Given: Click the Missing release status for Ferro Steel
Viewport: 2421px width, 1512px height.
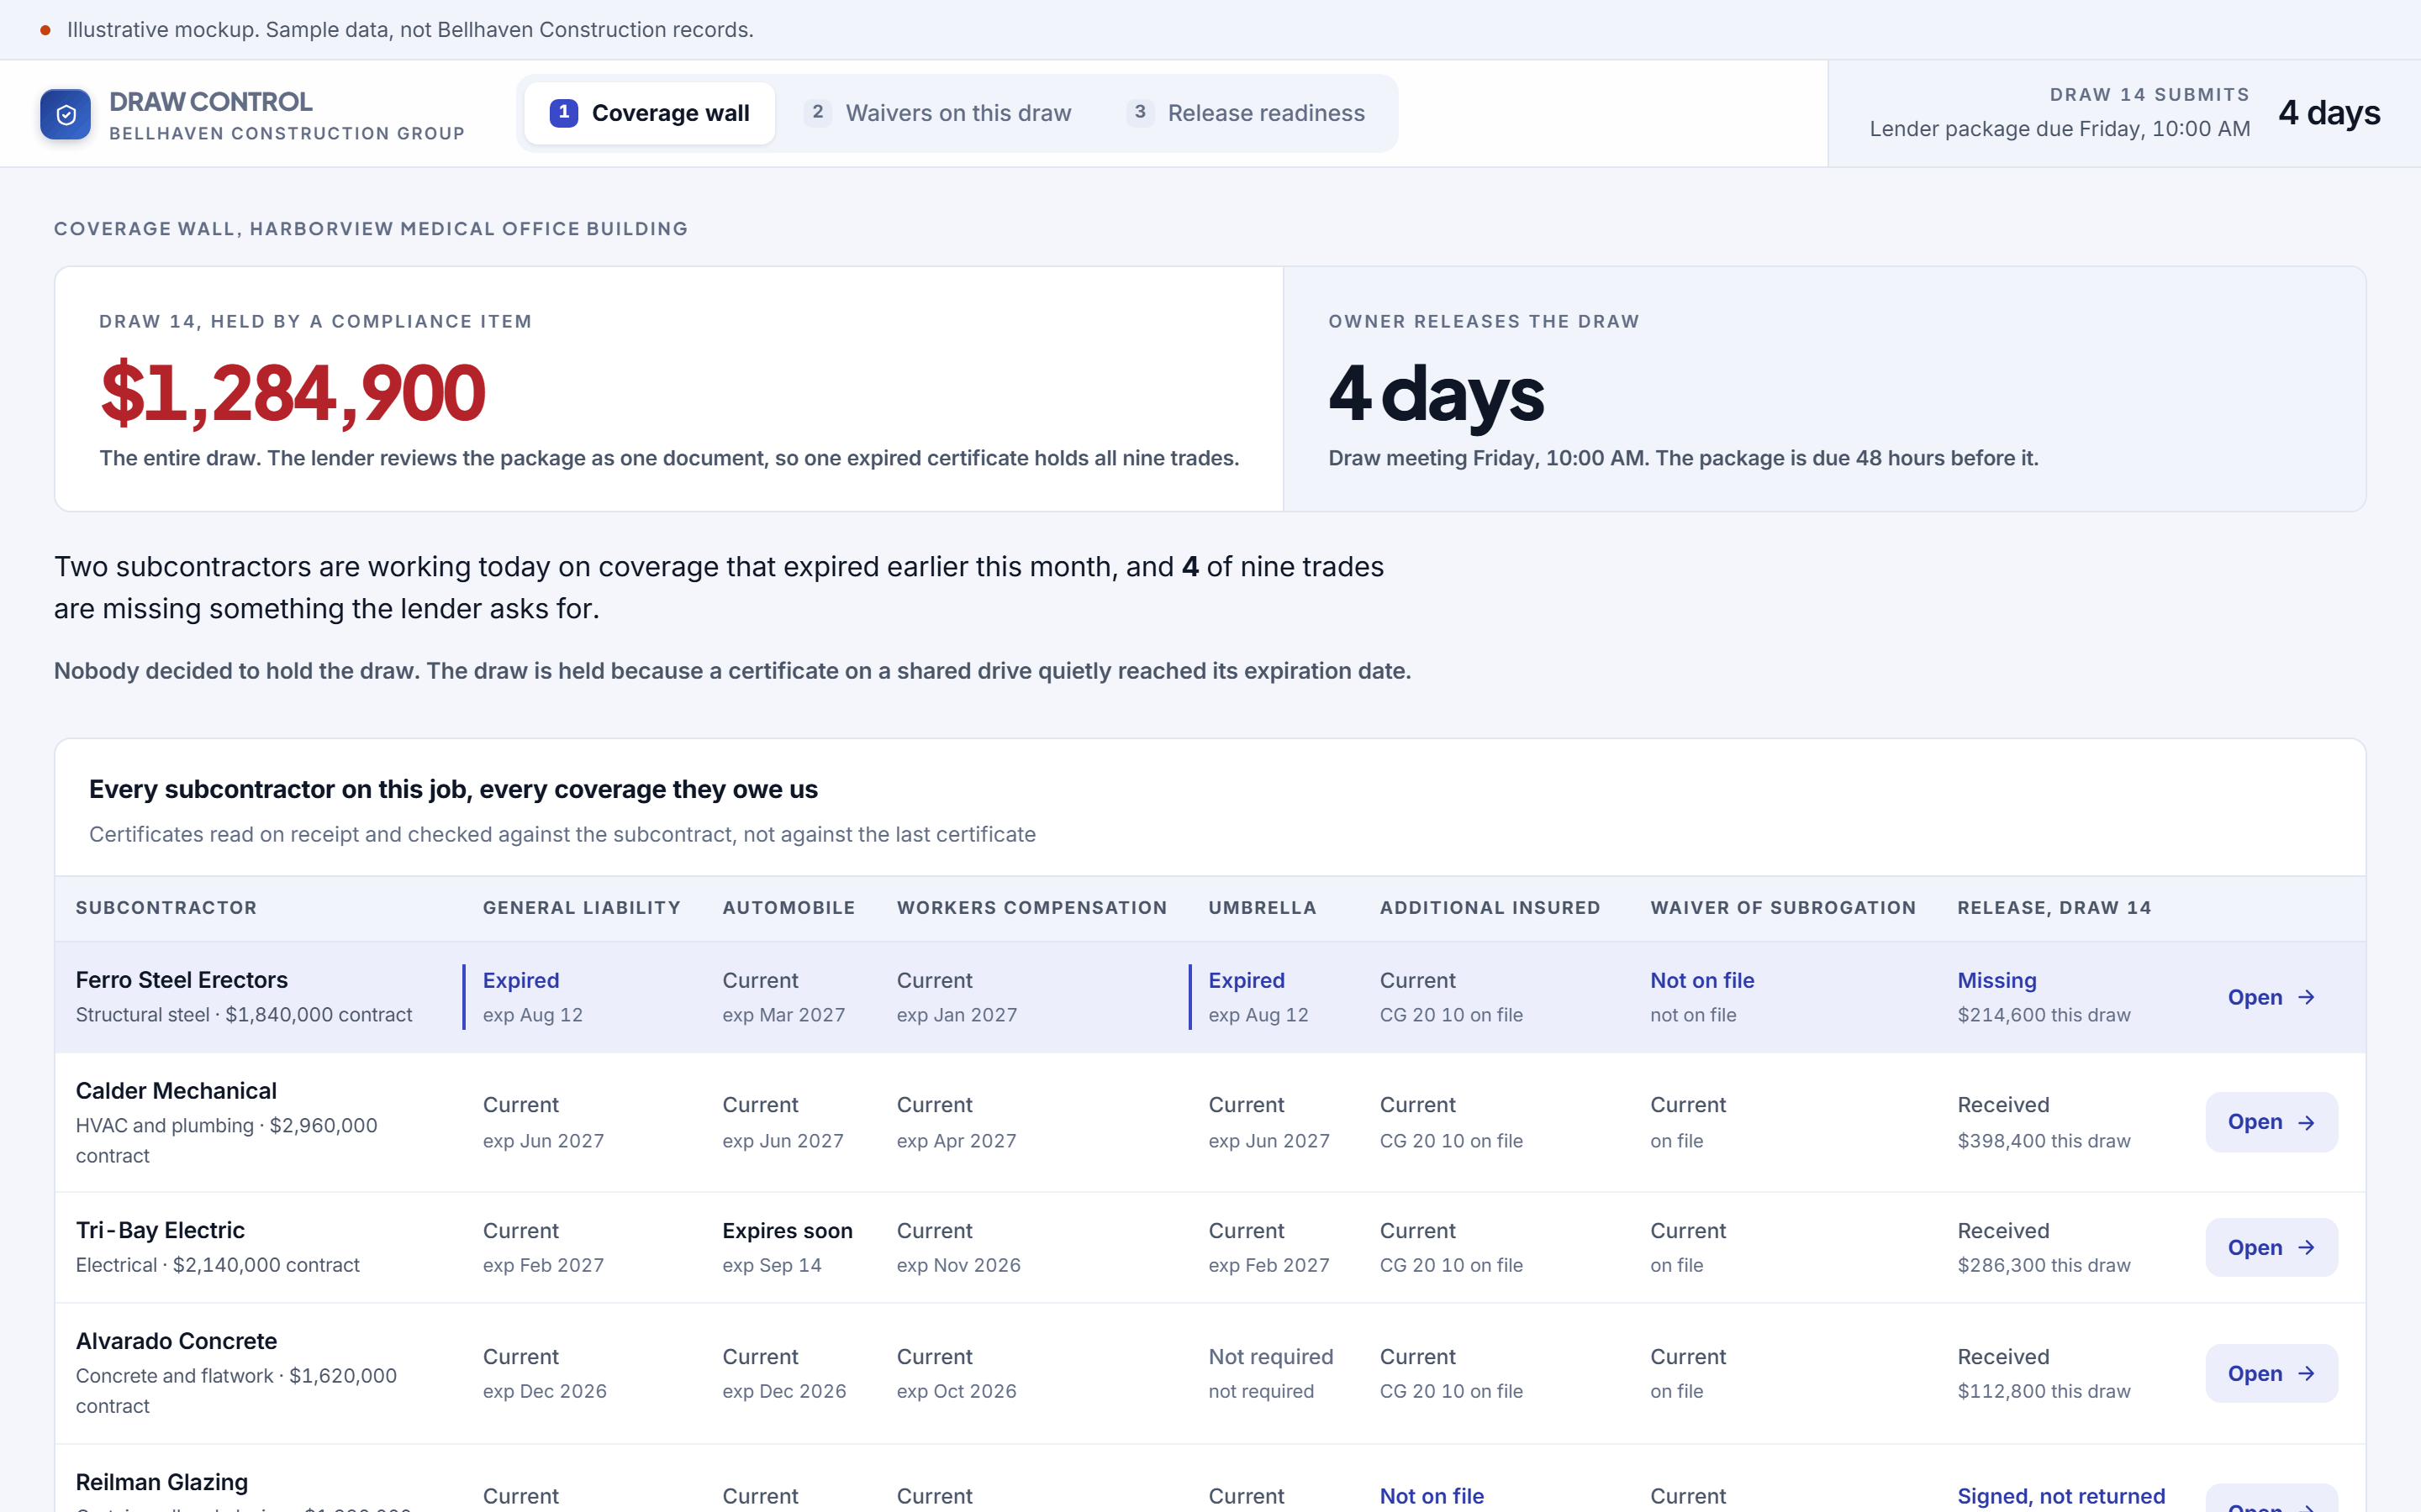Looking at the screenshot, I should coord(1996,981).
